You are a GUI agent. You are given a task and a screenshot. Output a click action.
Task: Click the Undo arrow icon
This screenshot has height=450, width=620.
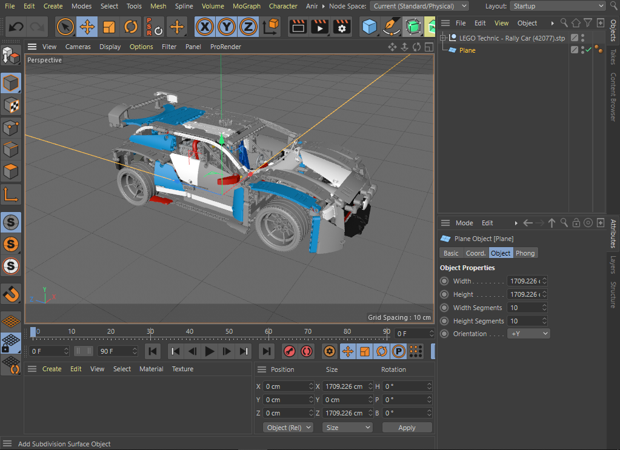[16, 27]
